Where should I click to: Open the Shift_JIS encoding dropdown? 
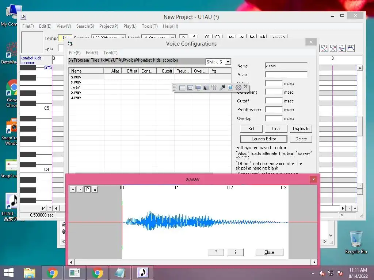pos(228,62)
